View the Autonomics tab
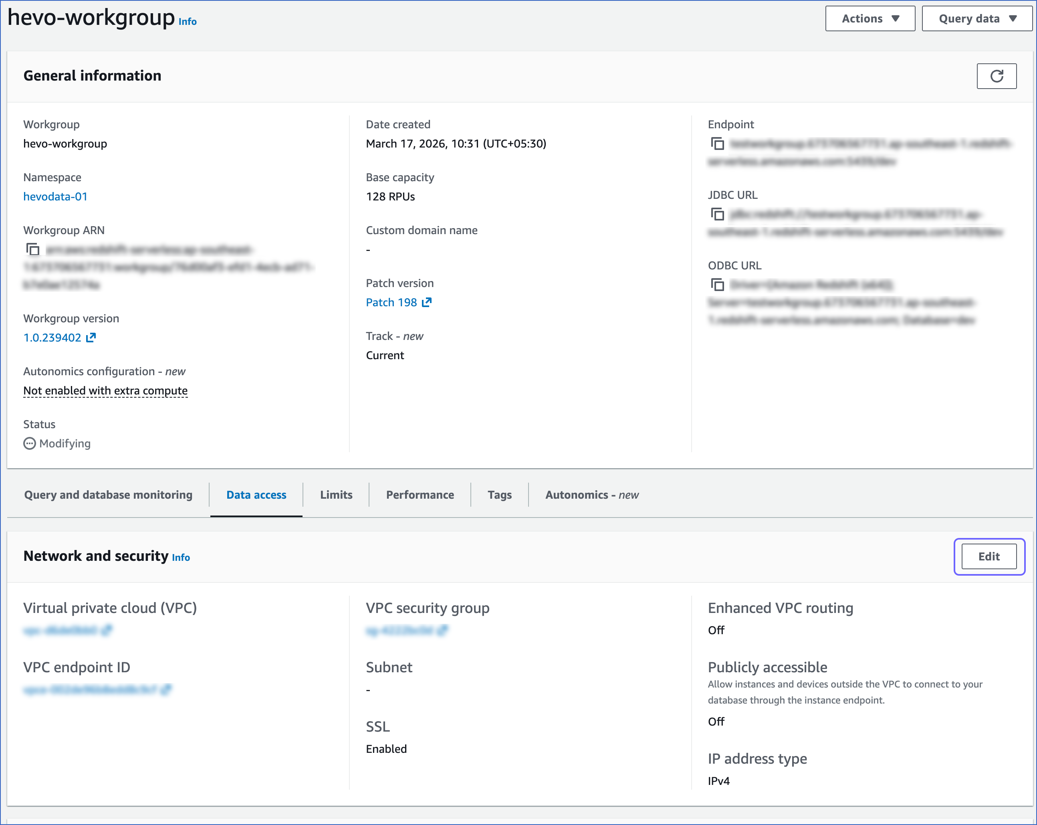 591,494
